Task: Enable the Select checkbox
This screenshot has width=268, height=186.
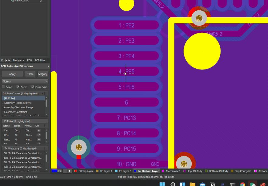Action: click(x=3, y=87)
